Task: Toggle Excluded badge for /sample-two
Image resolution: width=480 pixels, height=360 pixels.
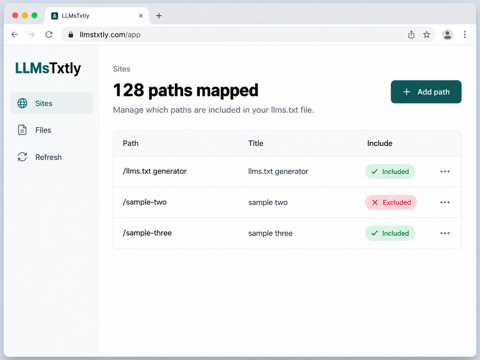Action: tap(391, 202)
